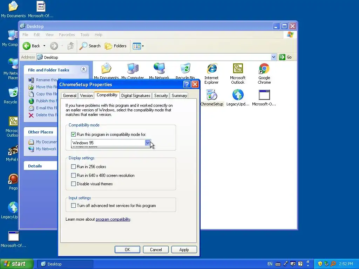The width and height of the screenshot is (359, 269).
Task: Open the Tools menu
Action: (85, 35)
